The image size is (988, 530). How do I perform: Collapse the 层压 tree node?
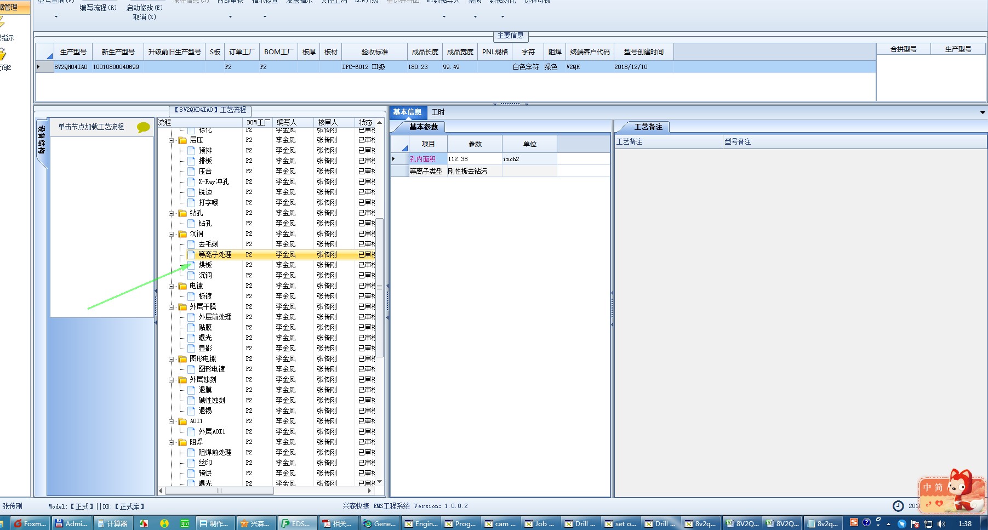point(172,141)
